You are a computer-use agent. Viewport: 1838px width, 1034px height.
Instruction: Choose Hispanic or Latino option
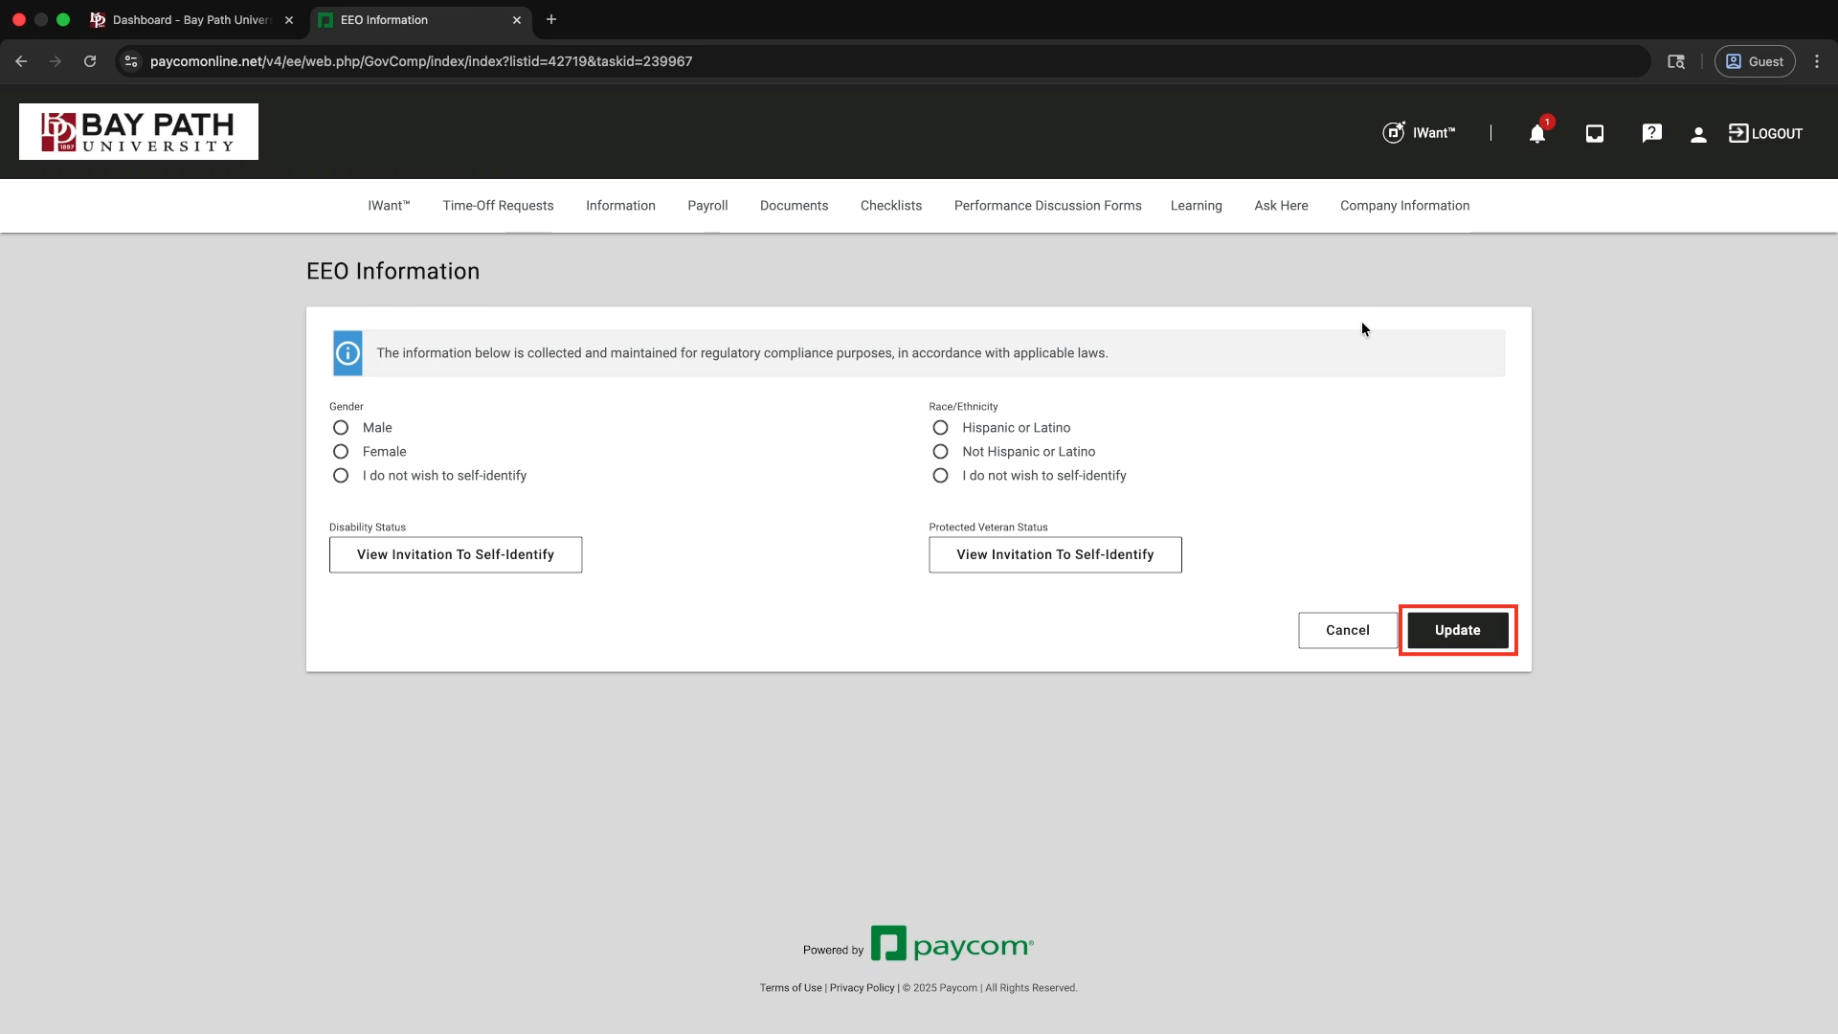coord(940,428)
